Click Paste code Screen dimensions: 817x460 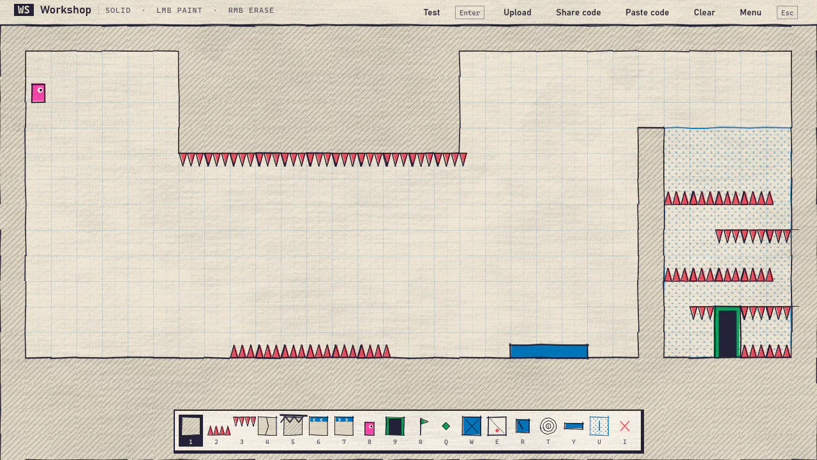click(x=647, y=12)
